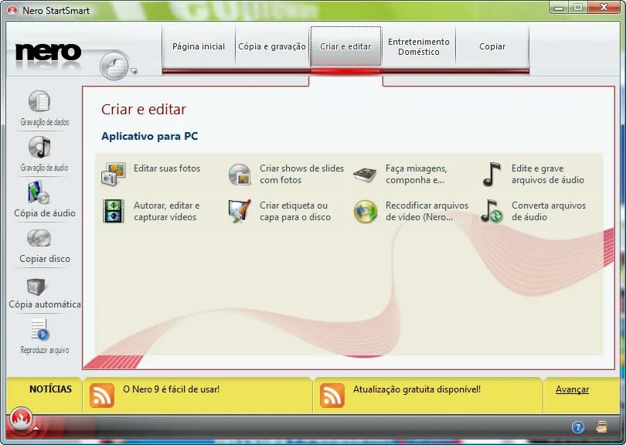Click the NOTÍCIAS label in news bar
Screen dimensions: 626x445
50,389
